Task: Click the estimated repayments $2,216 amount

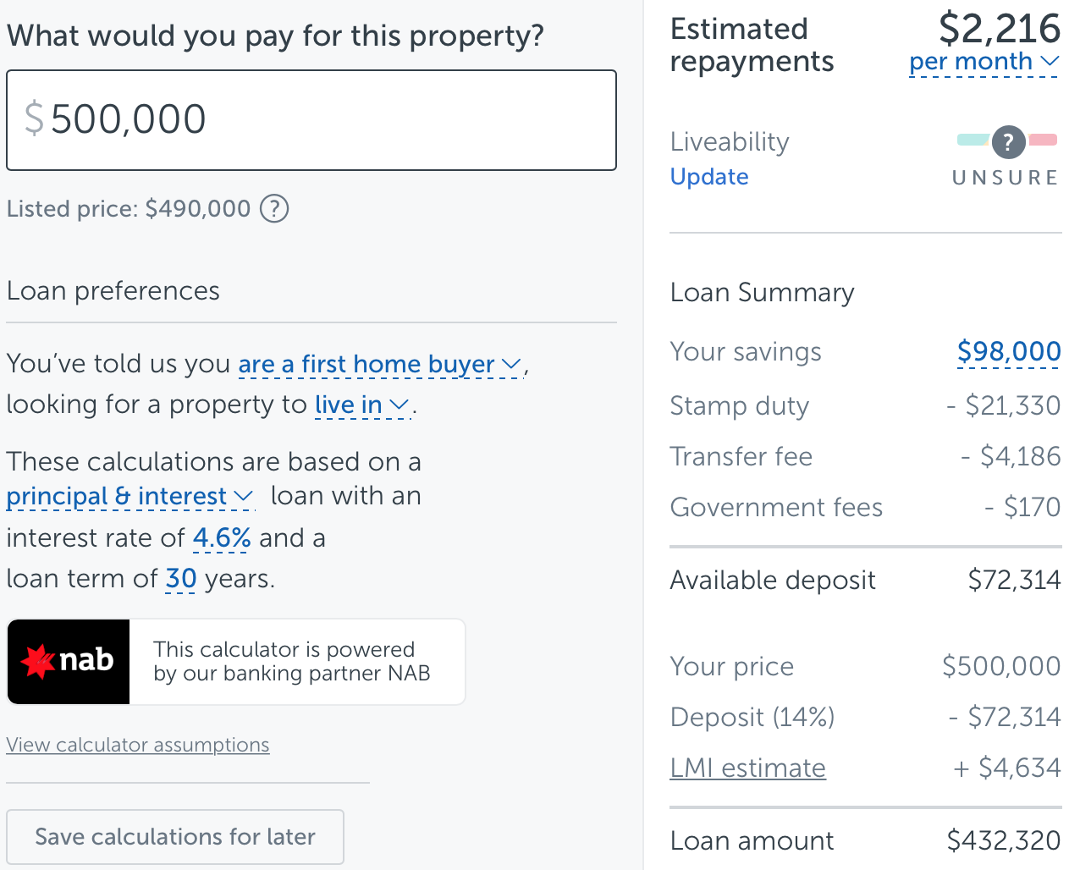Action: (x=999, y=29)
